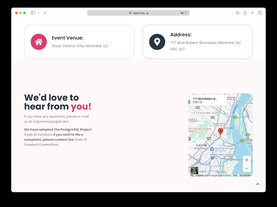
Task: Click the dark location pin Address icon
Action: (157, 42)
